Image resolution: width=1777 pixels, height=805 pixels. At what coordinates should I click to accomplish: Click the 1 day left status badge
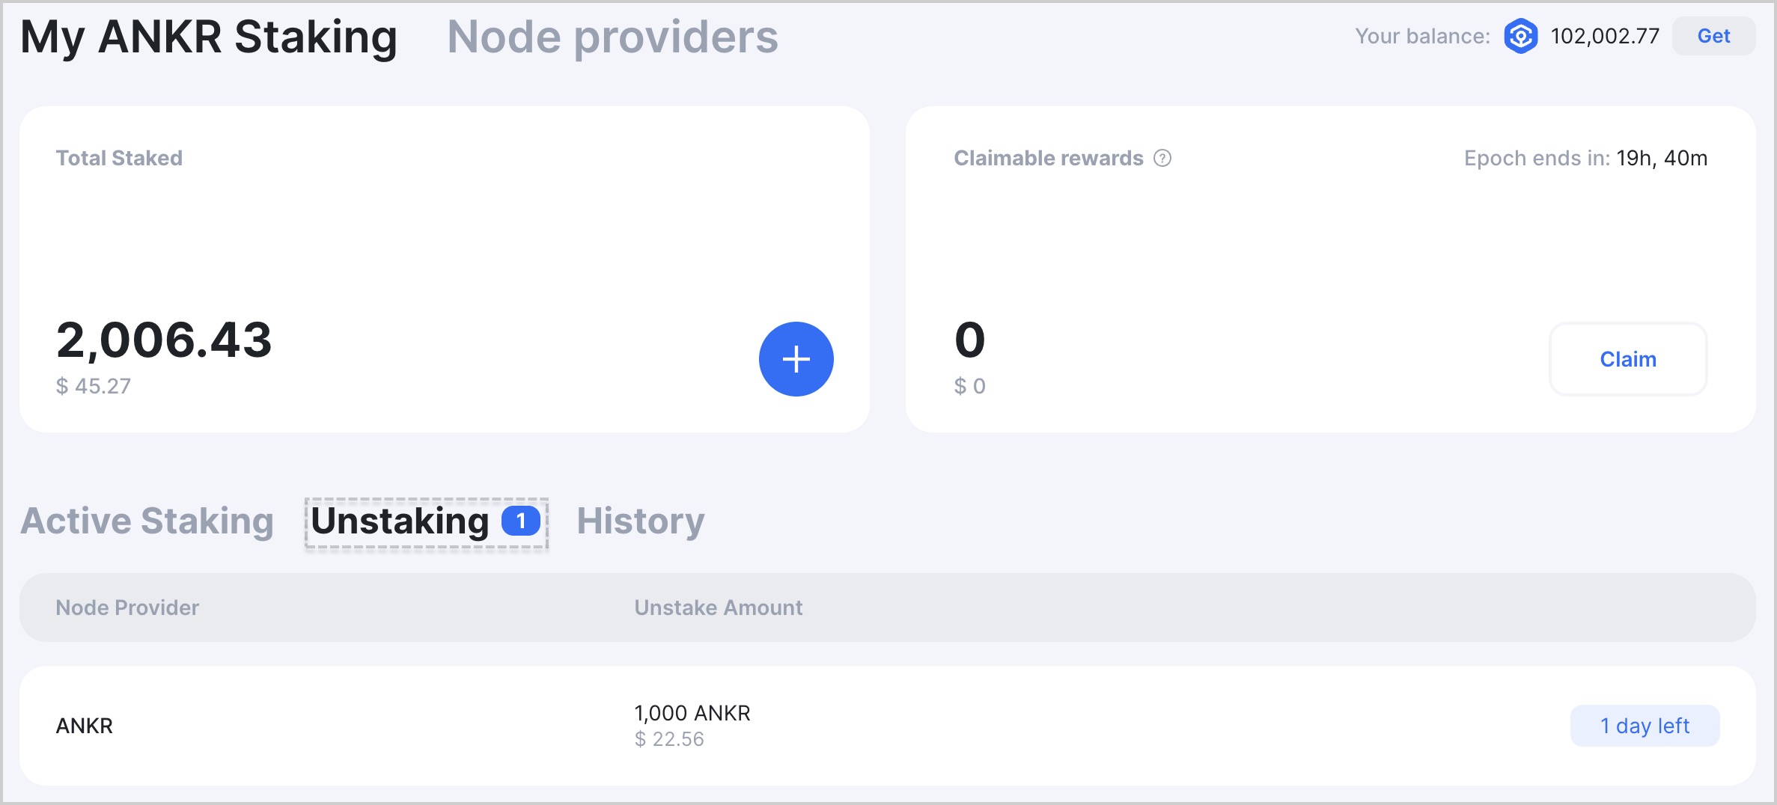[1645, 726]
